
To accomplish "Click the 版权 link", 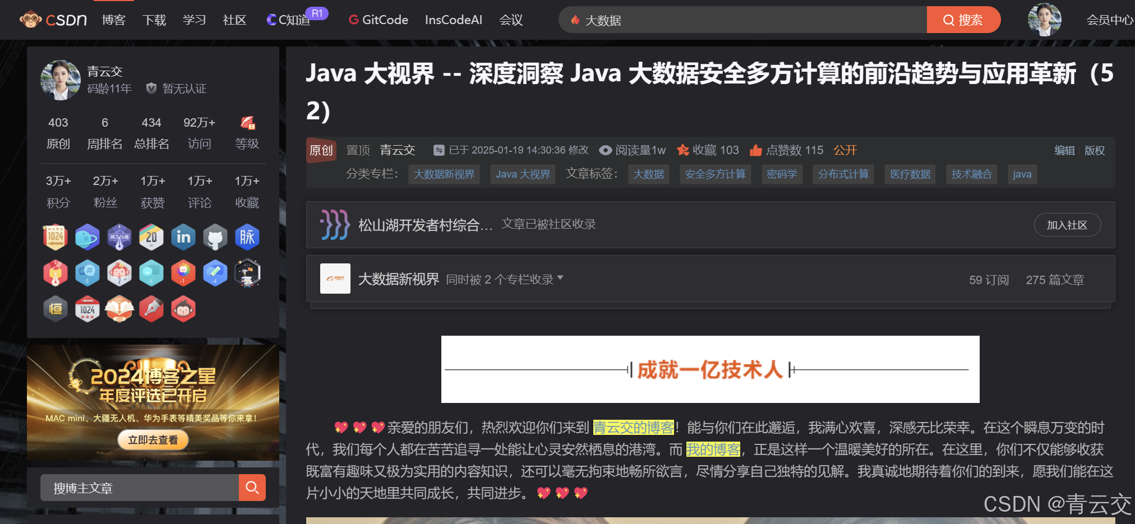I will [x=1095, y=150].
